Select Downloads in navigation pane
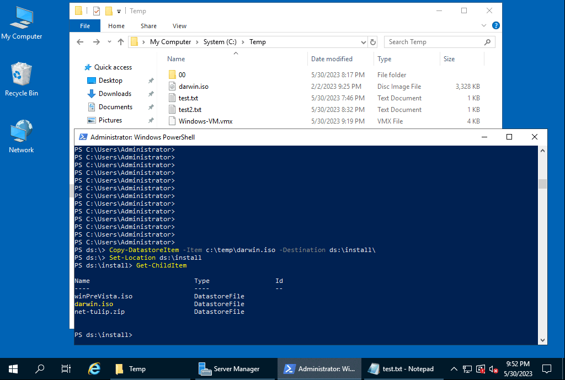This screenshot has height=380, width=565. tap(109, 94)
